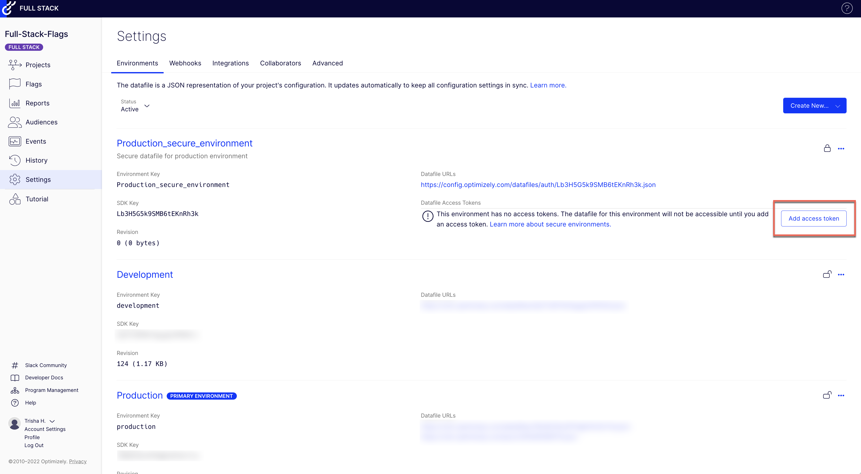
Task: Switch to the Webhooks tab
Action: tap(185, 63)
